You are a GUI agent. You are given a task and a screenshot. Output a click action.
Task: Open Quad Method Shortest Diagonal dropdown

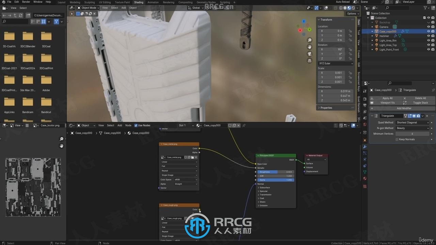[x=412, y=122]
